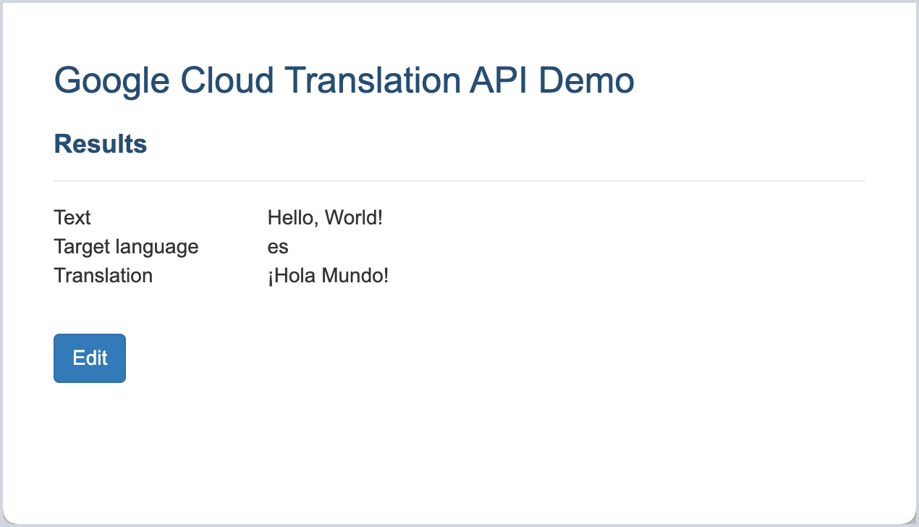Image resolution: width=919 pixels, height=527 pixels.
Task: Click the "Text" row label
Action: tap(72, 217)
